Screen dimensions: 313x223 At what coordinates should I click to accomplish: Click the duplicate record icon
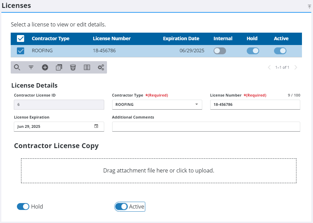[x=59, y=67]
